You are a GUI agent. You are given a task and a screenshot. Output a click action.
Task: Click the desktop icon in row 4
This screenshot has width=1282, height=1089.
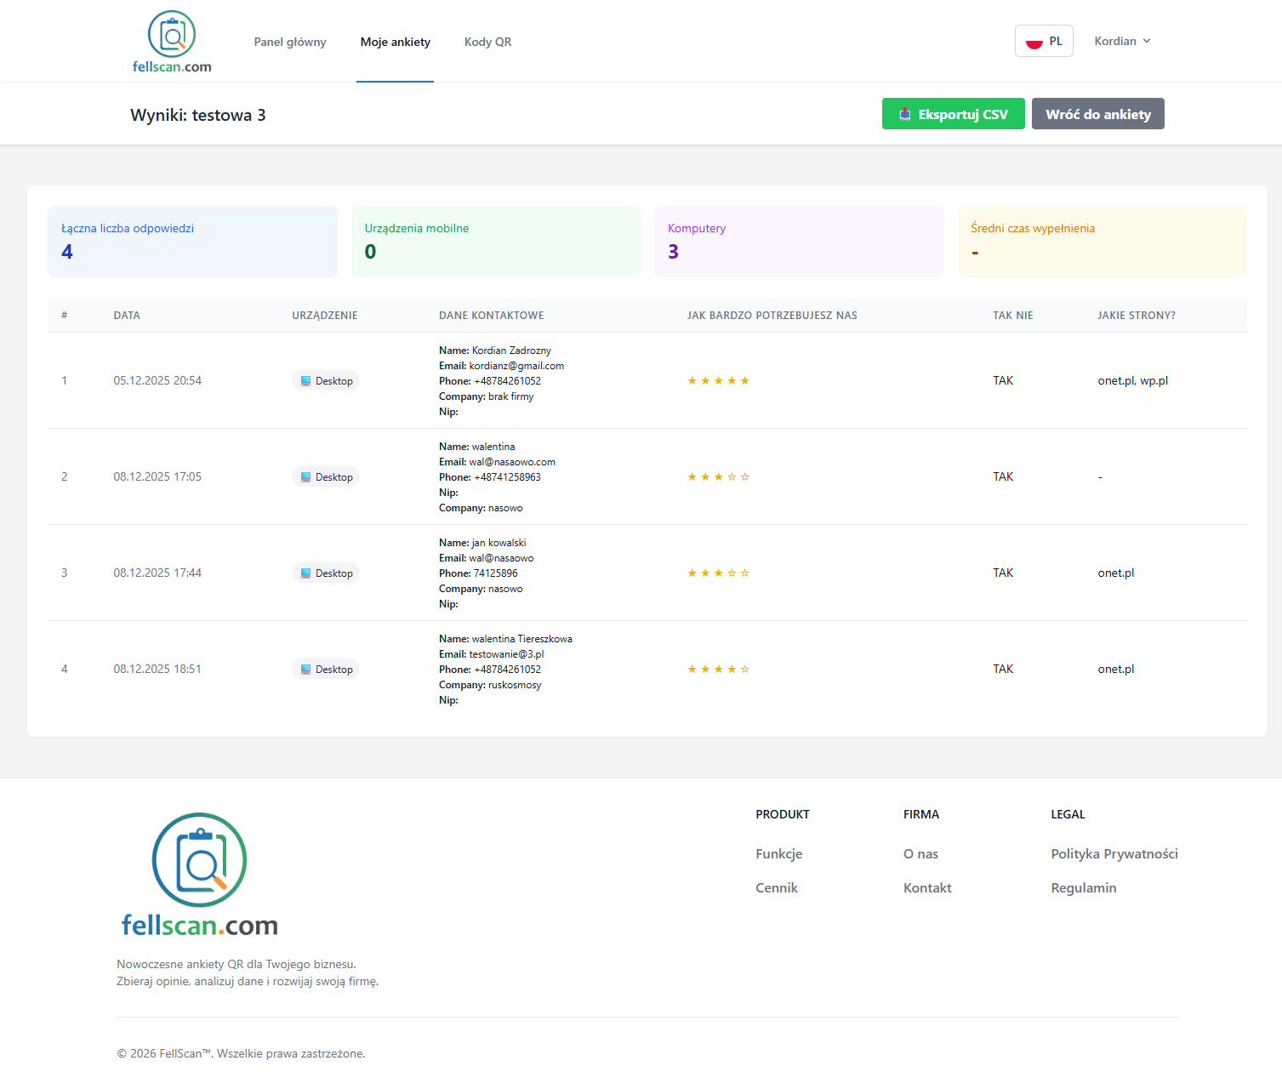click(305, 670)
